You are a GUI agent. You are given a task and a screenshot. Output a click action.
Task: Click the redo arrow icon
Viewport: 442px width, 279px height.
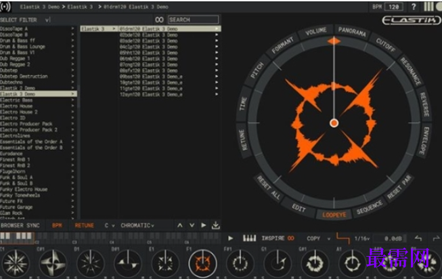coord(436,238)
